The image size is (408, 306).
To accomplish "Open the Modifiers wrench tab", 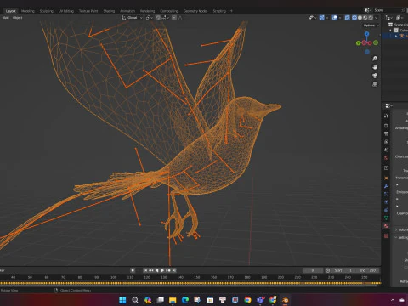I will pyautogui.click(x=386, y=186).
